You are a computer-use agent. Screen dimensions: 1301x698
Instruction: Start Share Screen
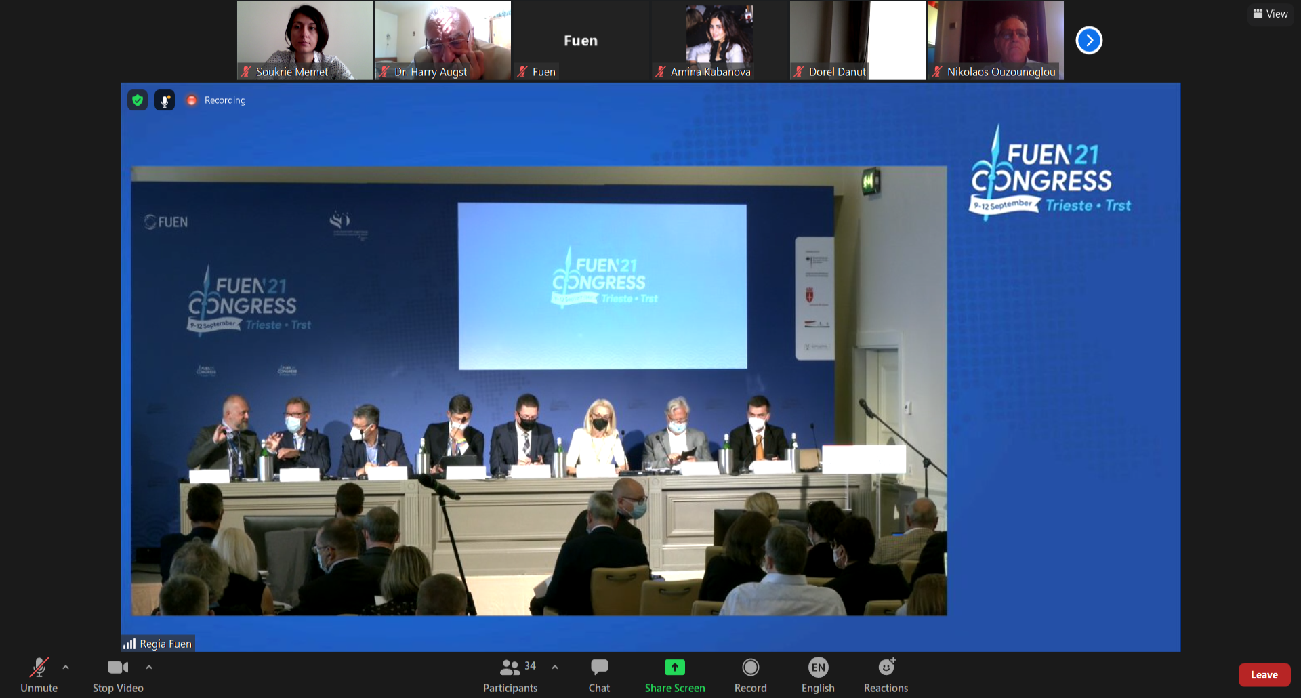(675, 676)
